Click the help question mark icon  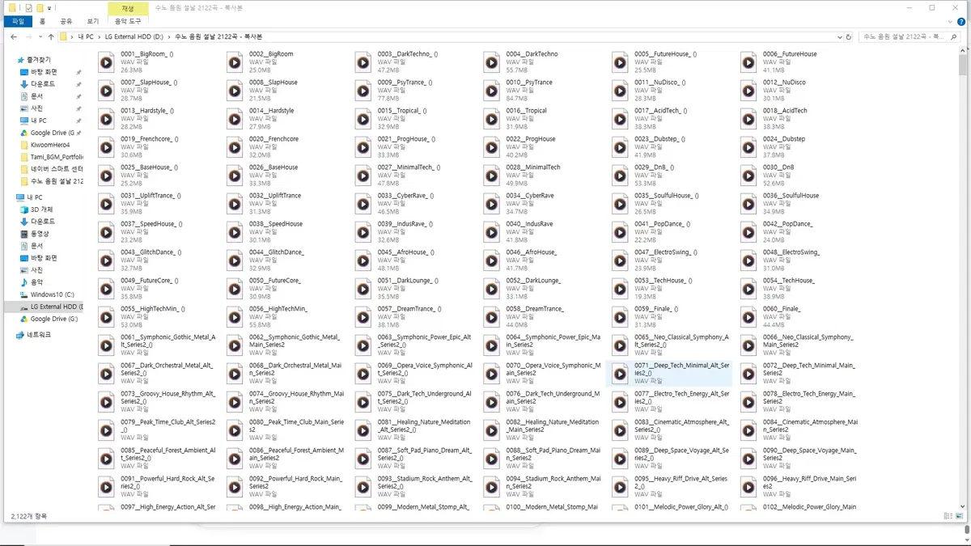tap(961, 22)
